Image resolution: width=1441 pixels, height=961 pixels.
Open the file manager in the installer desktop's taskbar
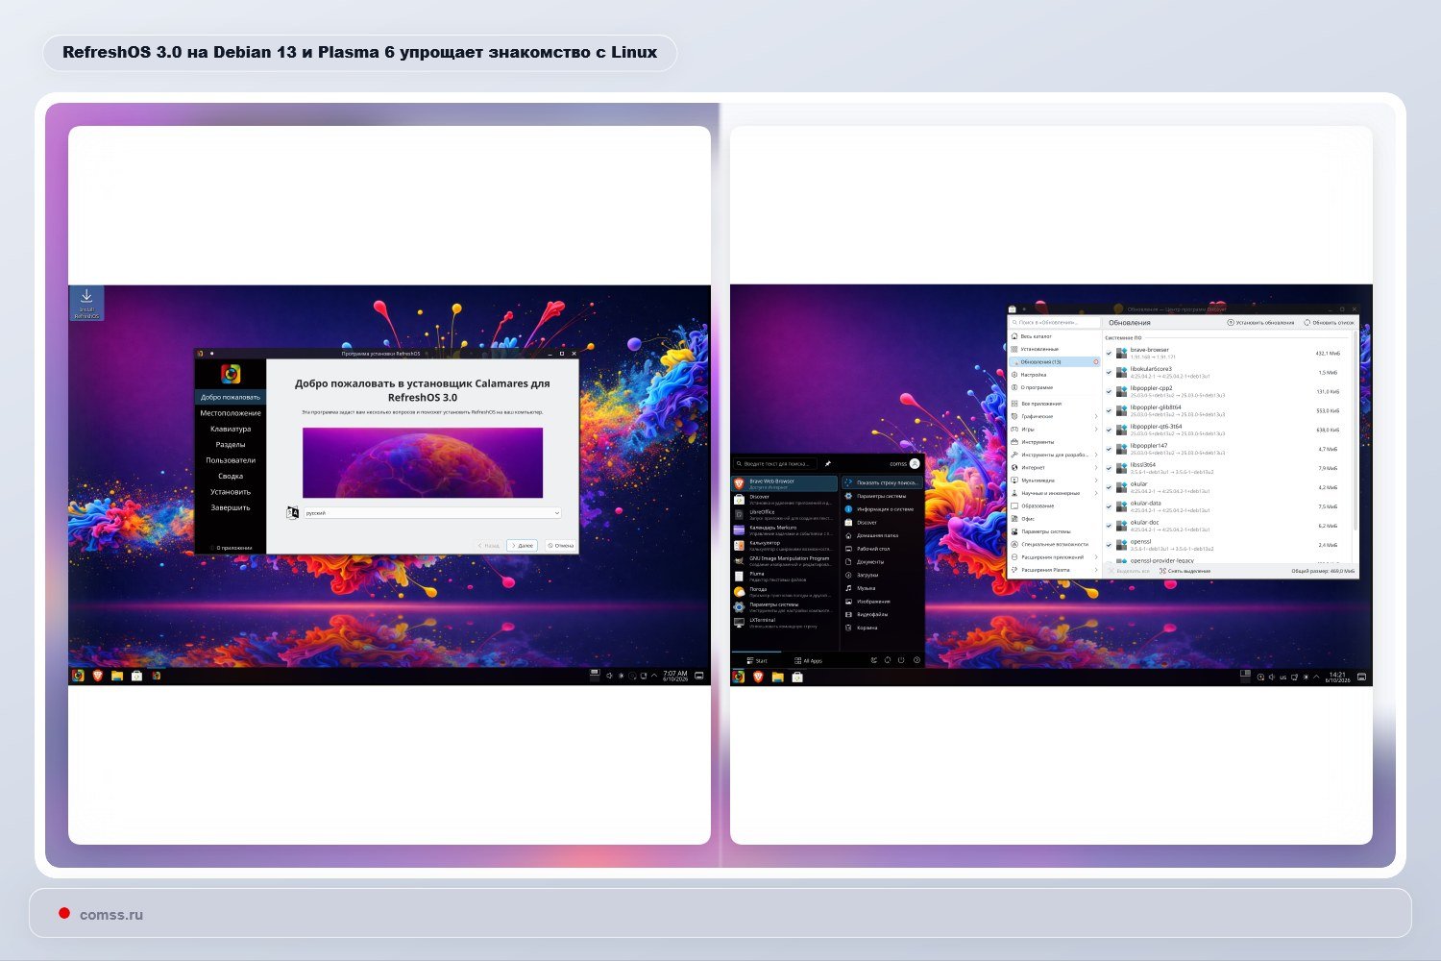click(117, 676)
